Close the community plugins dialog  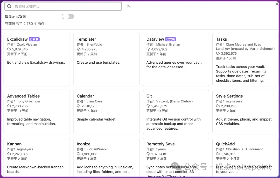277,4
